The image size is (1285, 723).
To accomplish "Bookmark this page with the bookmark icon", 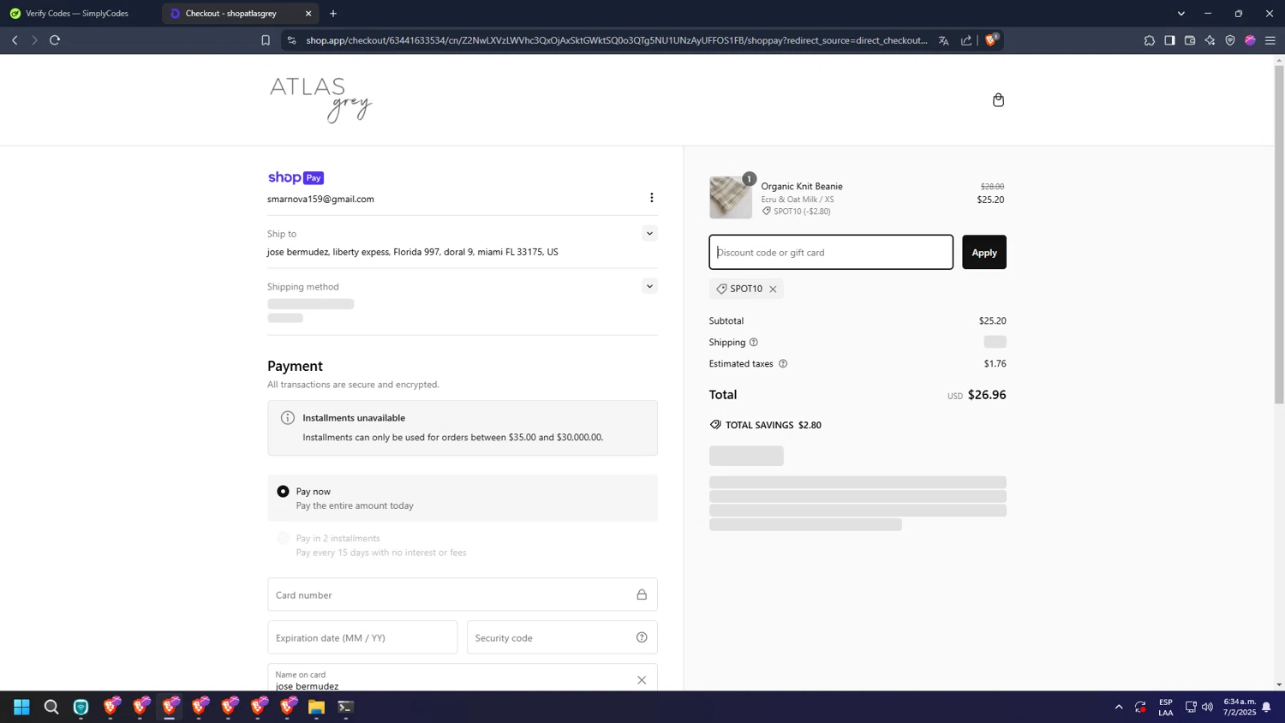I will click(266, 40).
